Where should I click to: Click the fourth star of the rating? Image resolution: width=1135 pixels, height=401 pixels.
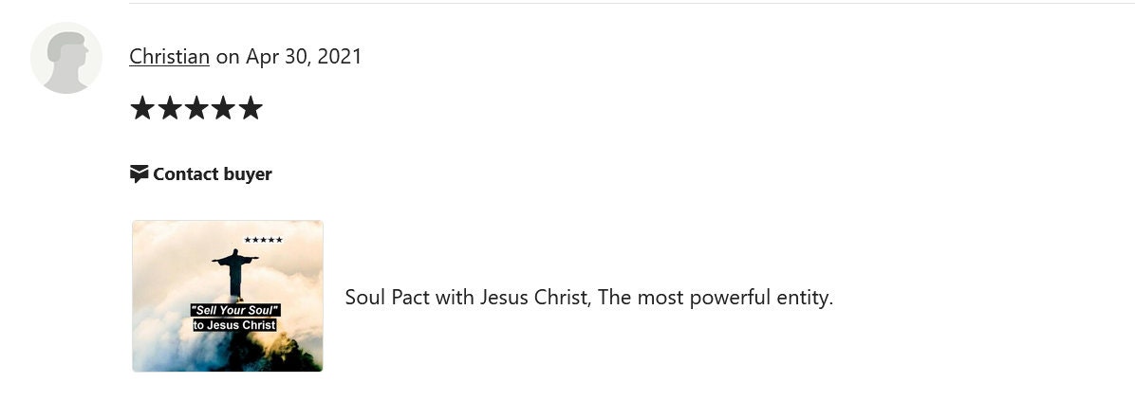[223, 108]
